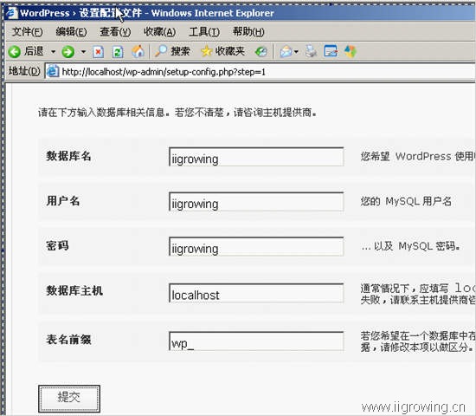The height and width of the screenshot is (416, 476).
Task: Open the Search (搜索) toolbar button
Action: (172, 51)
